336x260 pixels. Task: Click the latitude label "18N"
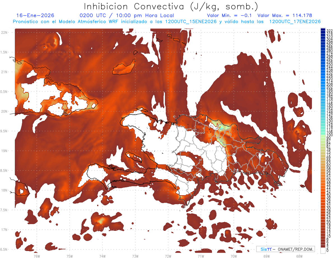click(x=4, y=190)
